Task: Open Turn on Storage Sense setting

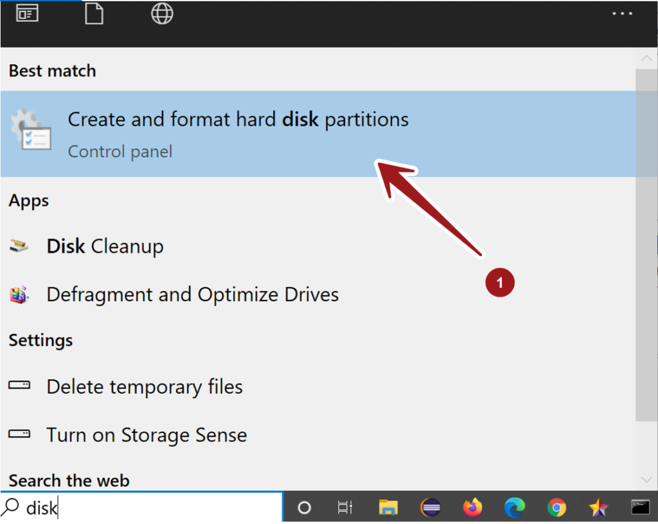Action: pyautogui.click(x=147, y=435)
